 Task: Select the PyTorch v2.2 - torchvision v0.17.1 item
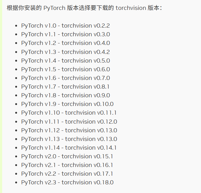(67, 174)
